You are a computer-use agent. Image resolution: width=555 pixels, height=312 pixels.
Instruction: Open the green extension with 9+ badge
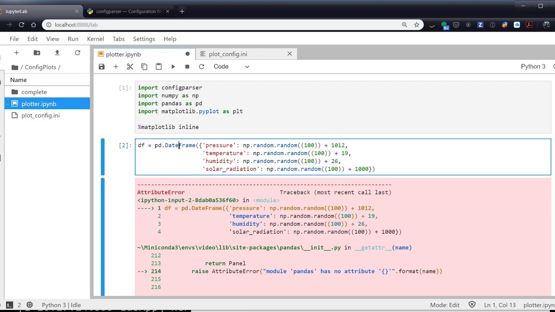(x=445, y=26)
